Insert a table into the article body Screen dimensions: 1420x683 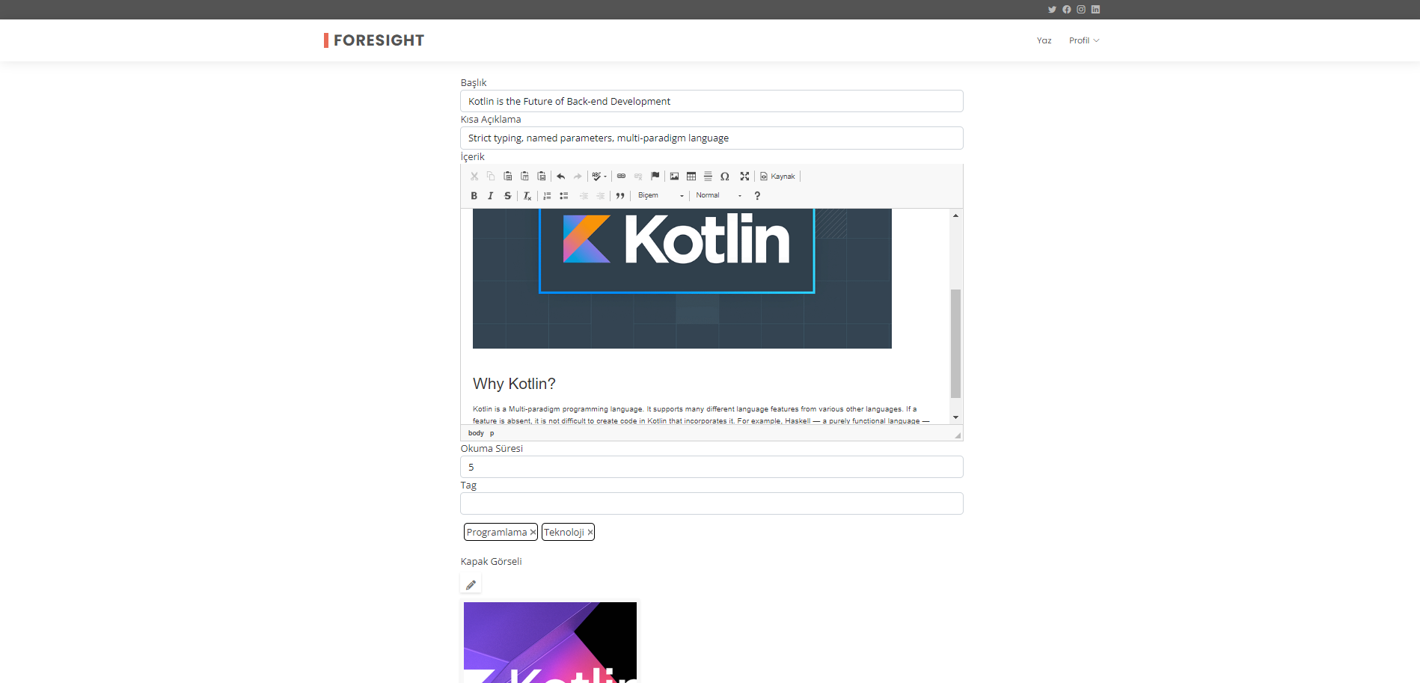(691, 177)
